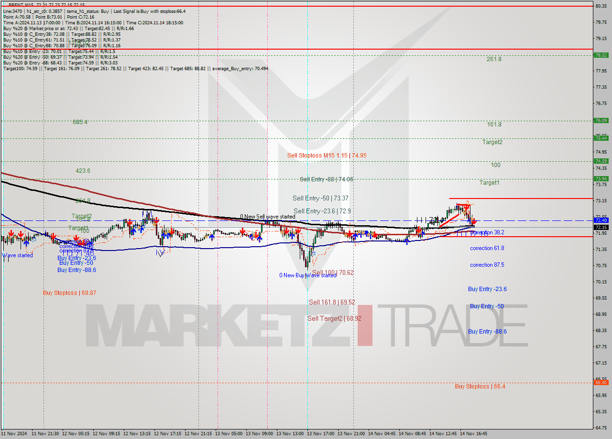Image resolution: width=612 pixels, height=439 pixels.
Task: Select the '423.6' Fibonacci level label
Action: coord(83,171)
